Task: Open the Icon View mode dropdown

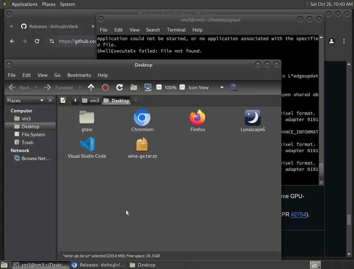Action: 206,87
